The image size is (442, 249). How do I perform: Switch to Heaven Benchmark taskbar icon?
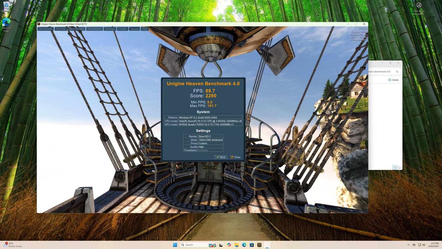pyautogui.click(x=259, y=245)
